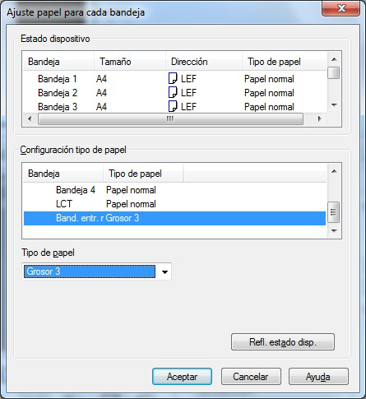This screenshot has width=366, height=399.
Task: Click the Tamaño column header
Action: pyautogui.click(x=130, y=62)
